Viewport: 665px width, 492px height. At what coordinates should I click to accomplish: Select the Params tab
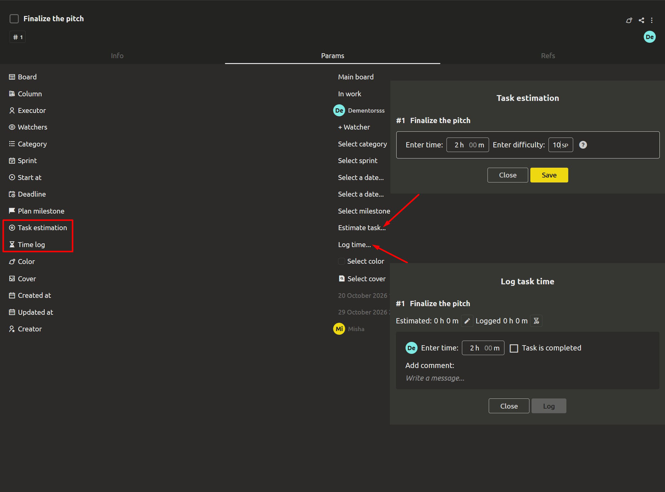click(x=332, y=56)
